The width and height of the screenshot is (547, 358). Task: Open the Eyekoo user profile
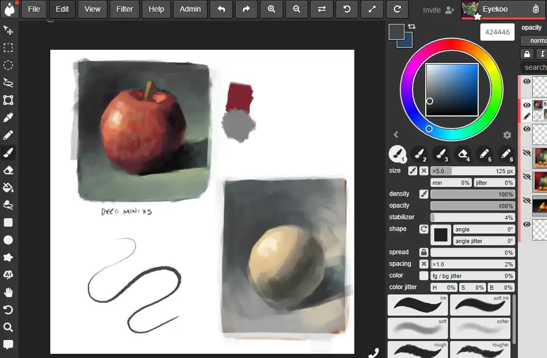click(x=503, y=10)
